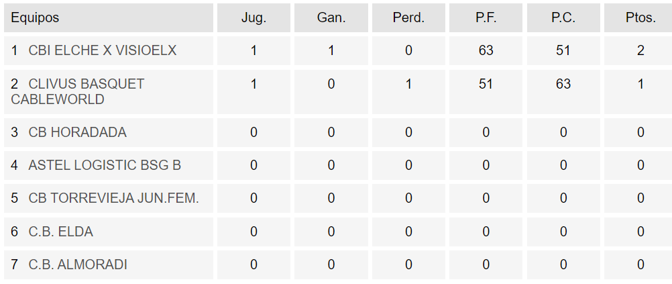Screen dimensions: 672x284
Task: Select CBI ELCHE points-against value 51
Action: click(563, 50)
